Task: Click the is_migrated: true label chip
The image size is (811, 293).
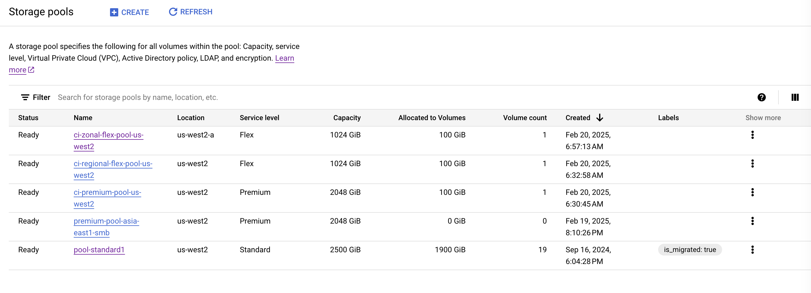Action: [690, 250]
